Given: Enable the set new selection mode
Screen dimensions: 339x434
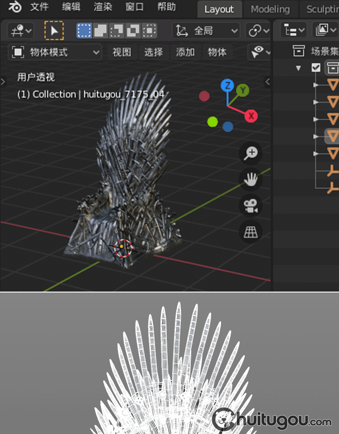Looking at the screenshot, I should coord(84,31).
